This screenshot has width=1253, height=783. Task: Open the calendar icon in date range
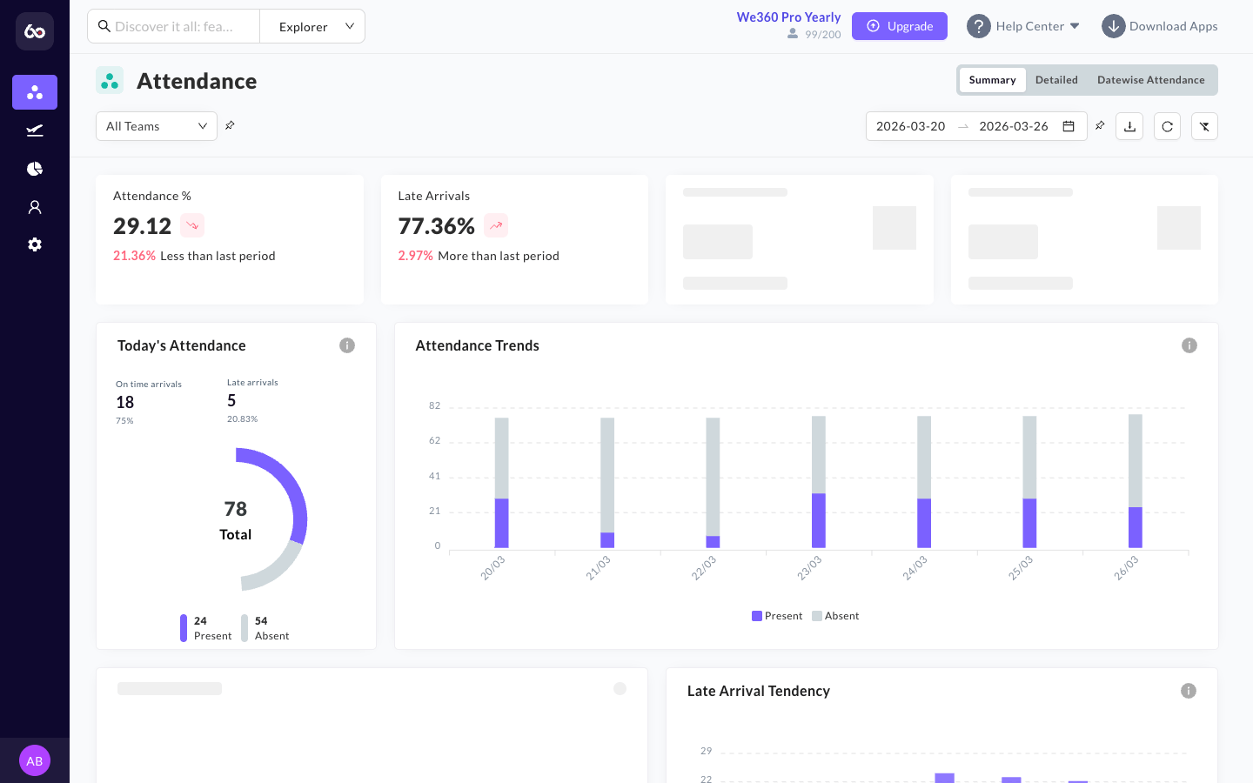pos(1069,126)
